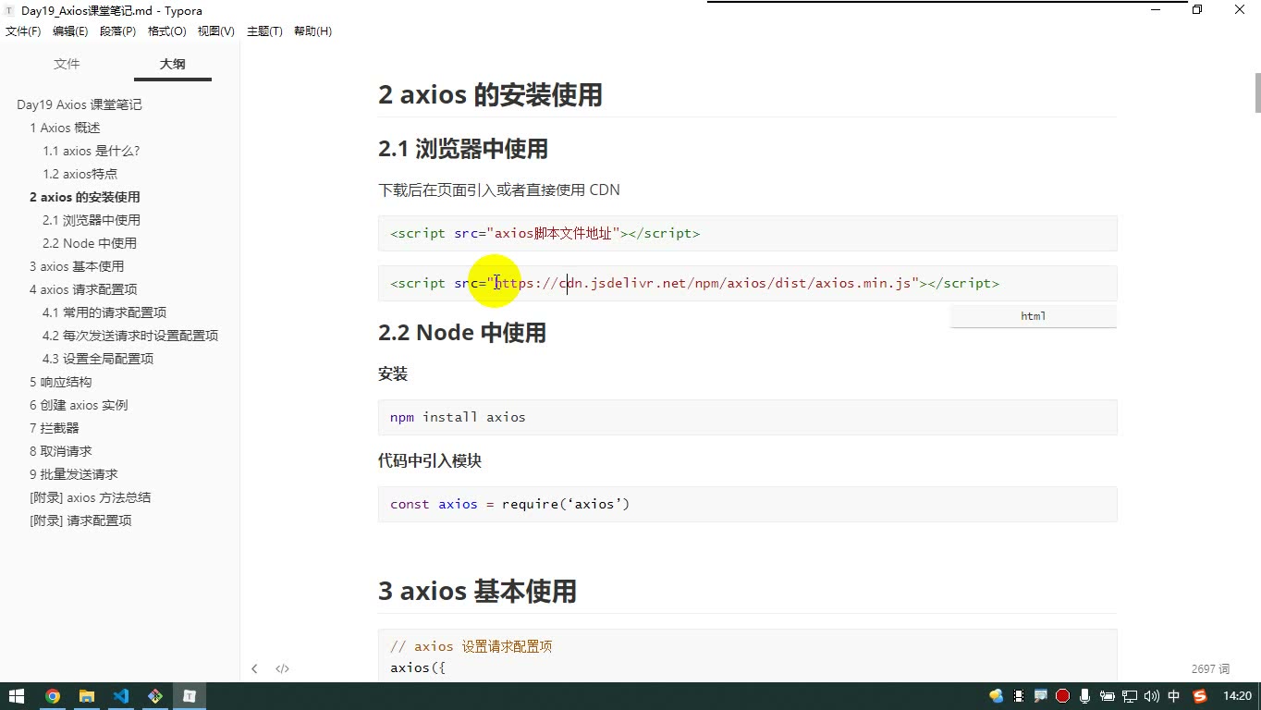The image size is (1261, 710).
Task: Go to 4.1 常用的请求配置项 in outline
Action: 104,312
